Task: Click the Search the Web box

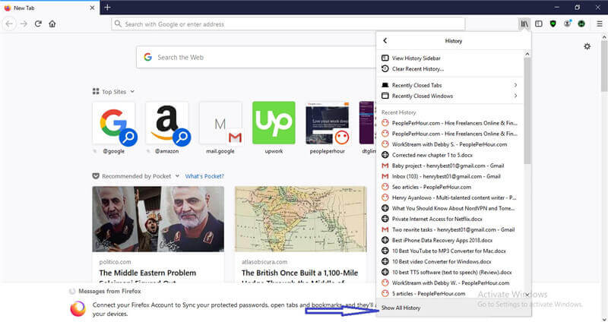Action: click(x=252, y=57)
